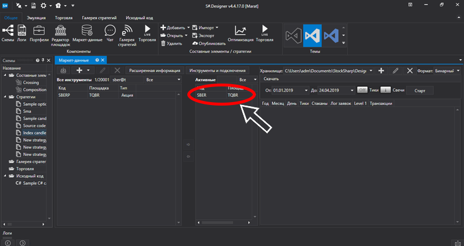Click the Логи (Logs) ribbon icon

(x=21, y=32)
